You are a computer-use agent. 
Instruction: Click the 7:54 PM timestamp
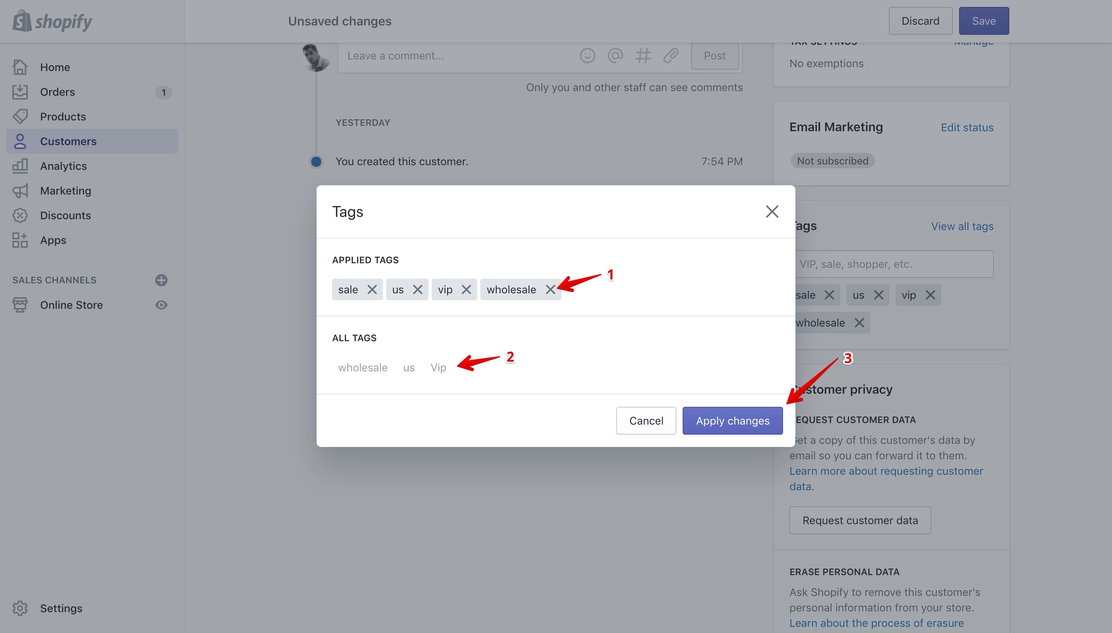point(722,161)
